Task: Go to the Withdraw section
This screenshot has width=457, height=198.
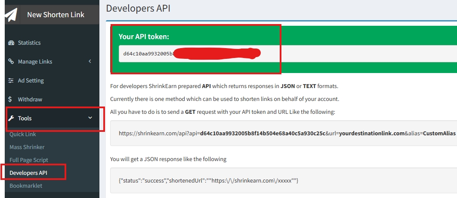Action: coord(30,100)
